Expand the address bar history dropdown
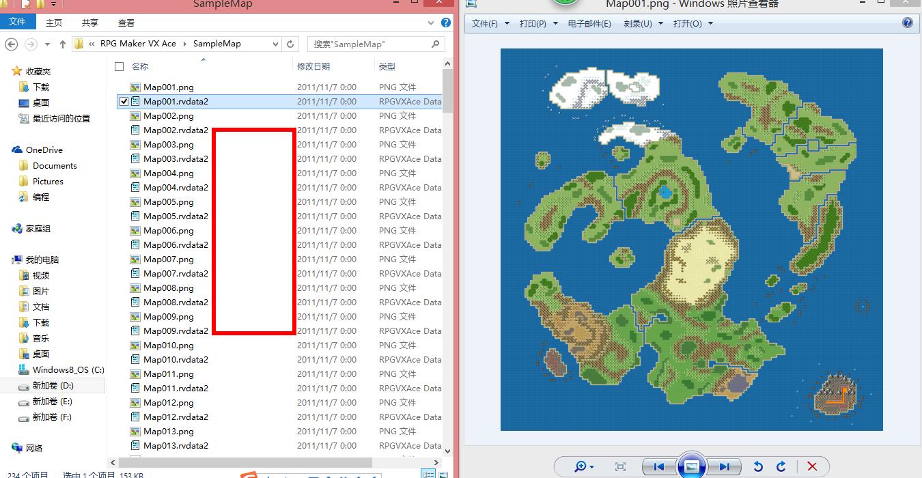The height and width of the screenshot is (478, 922). tap(276, 44)
